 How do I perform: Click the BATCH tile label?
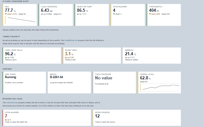coord(53,74)
